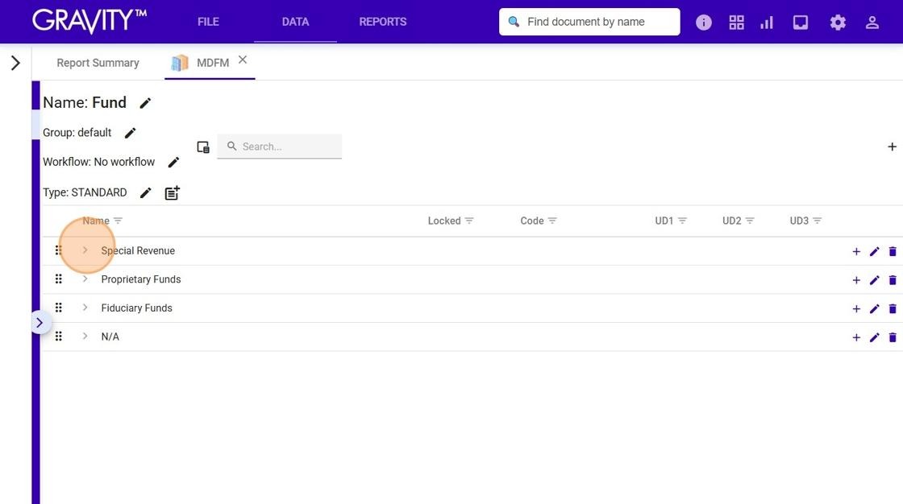Click the add-list icon beside Type

[173, 192]
